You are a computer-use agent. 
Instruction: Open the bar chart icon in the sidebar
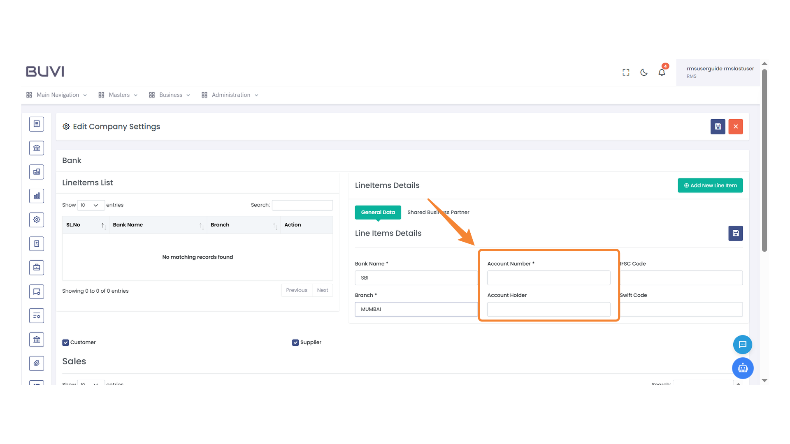(36, 196)
